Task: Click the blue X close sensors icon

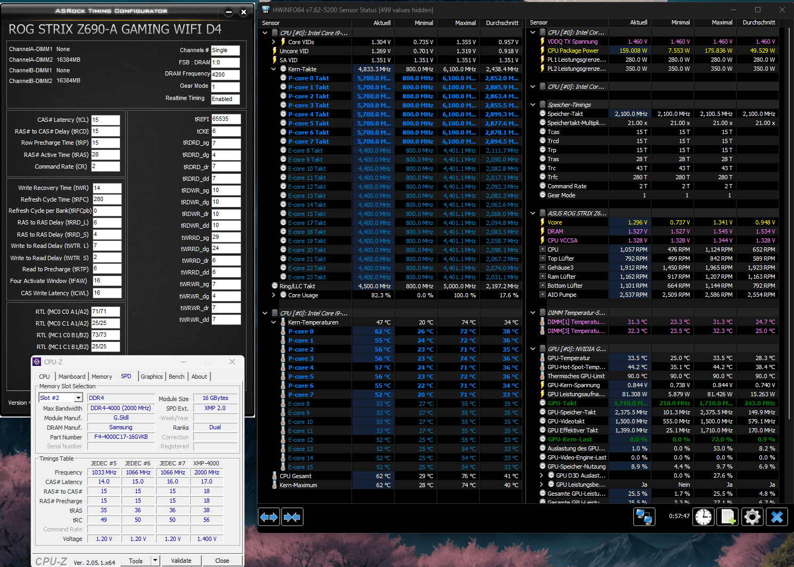Action: (777, 516)
